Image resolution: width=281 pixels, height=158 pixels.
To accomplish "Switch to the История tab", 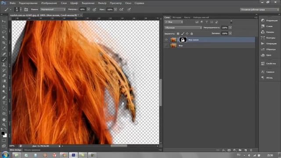I will point(177,18).
